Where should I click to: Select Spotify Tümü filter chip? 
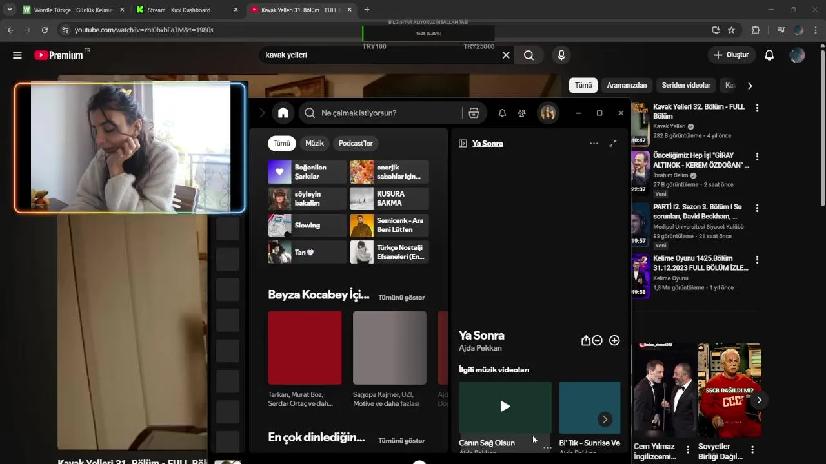(x=282, y=143)
